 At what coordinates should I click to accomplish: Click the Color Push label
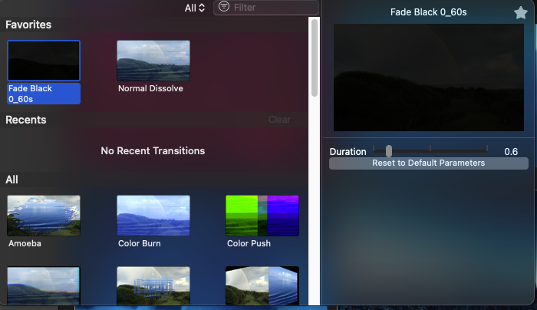pyautogui.click(x=249, y=243)
